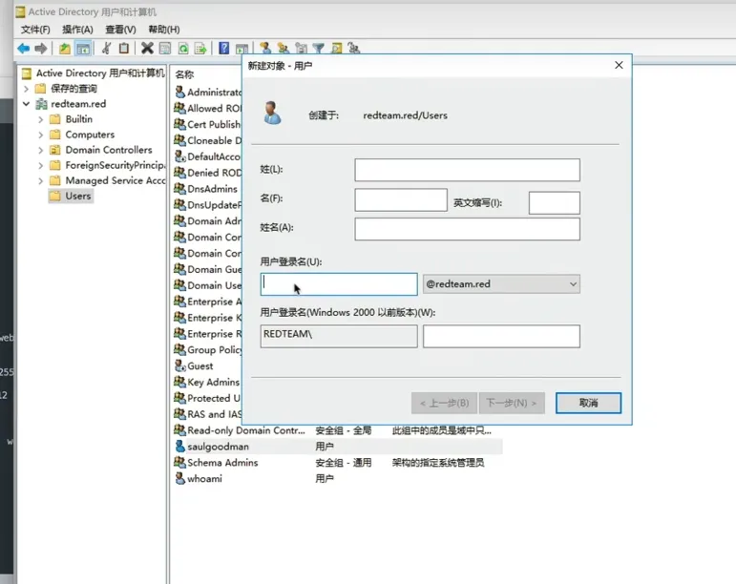Click the Forward arrow toolbar icon
Viewport: 736px width, 584px height.
click(41, 48)
